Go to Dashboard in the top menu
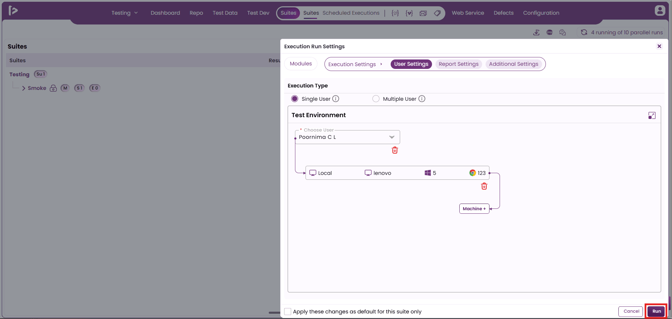This screenshot has width=672, height=319. pyautogui.click(x=165, y=13)
